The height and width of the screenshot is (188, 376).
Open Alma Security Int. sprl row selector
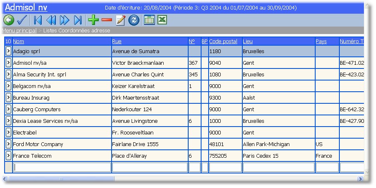pyautogui.click(x=8, y=74)
